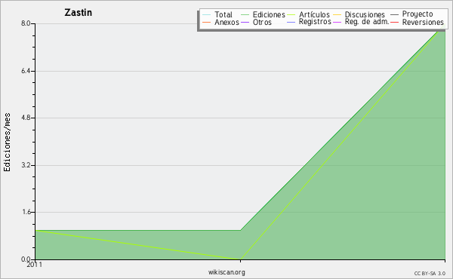Click the Anexos legend label

[x=226, y=22]
